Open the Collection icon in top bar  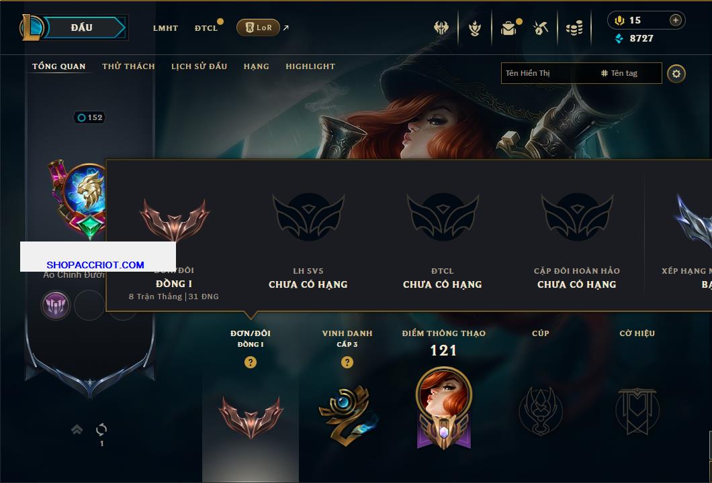point(475,28)
